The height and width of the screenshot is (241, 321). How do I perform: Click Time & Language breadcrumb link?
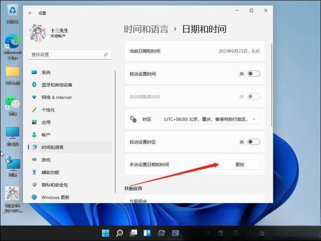click(146, 29)
